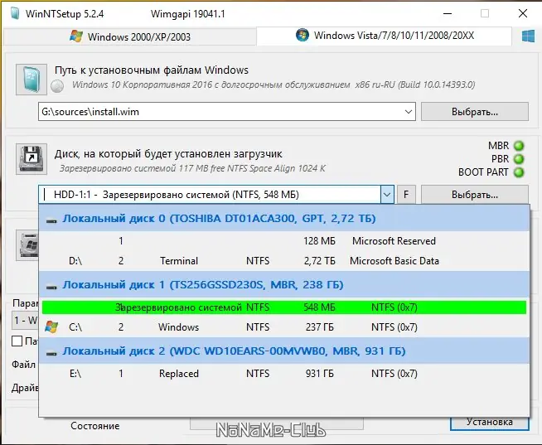Click the PBR green status indicator
The height and width of the screenshot is (445, 542).
coord(519,159)
